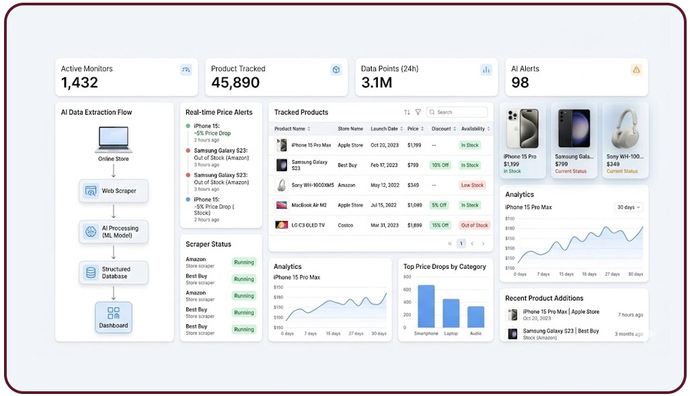This screenshot has width=690, height=396.
Task: Sort by the Discount column
Action: 444,129
